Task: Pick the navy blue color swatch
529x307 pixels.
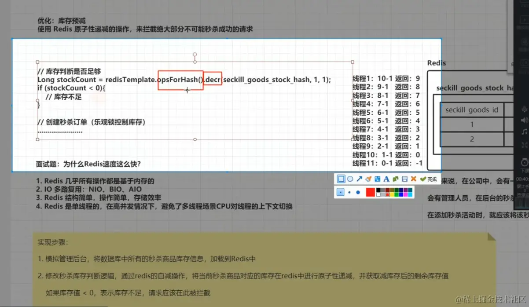Action: [x=401, y=190]
